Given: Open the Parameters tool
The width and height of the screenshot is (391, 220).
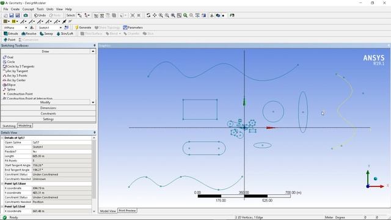Looking at the screenshot, I should [x=133, y=28].
